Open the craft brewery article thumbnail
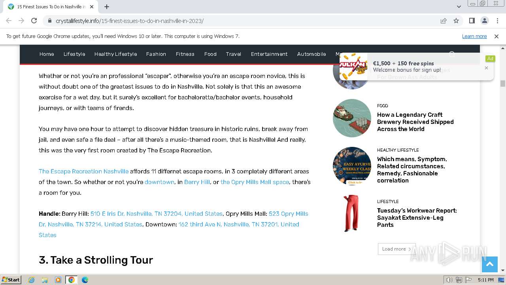 pos(352,118)
